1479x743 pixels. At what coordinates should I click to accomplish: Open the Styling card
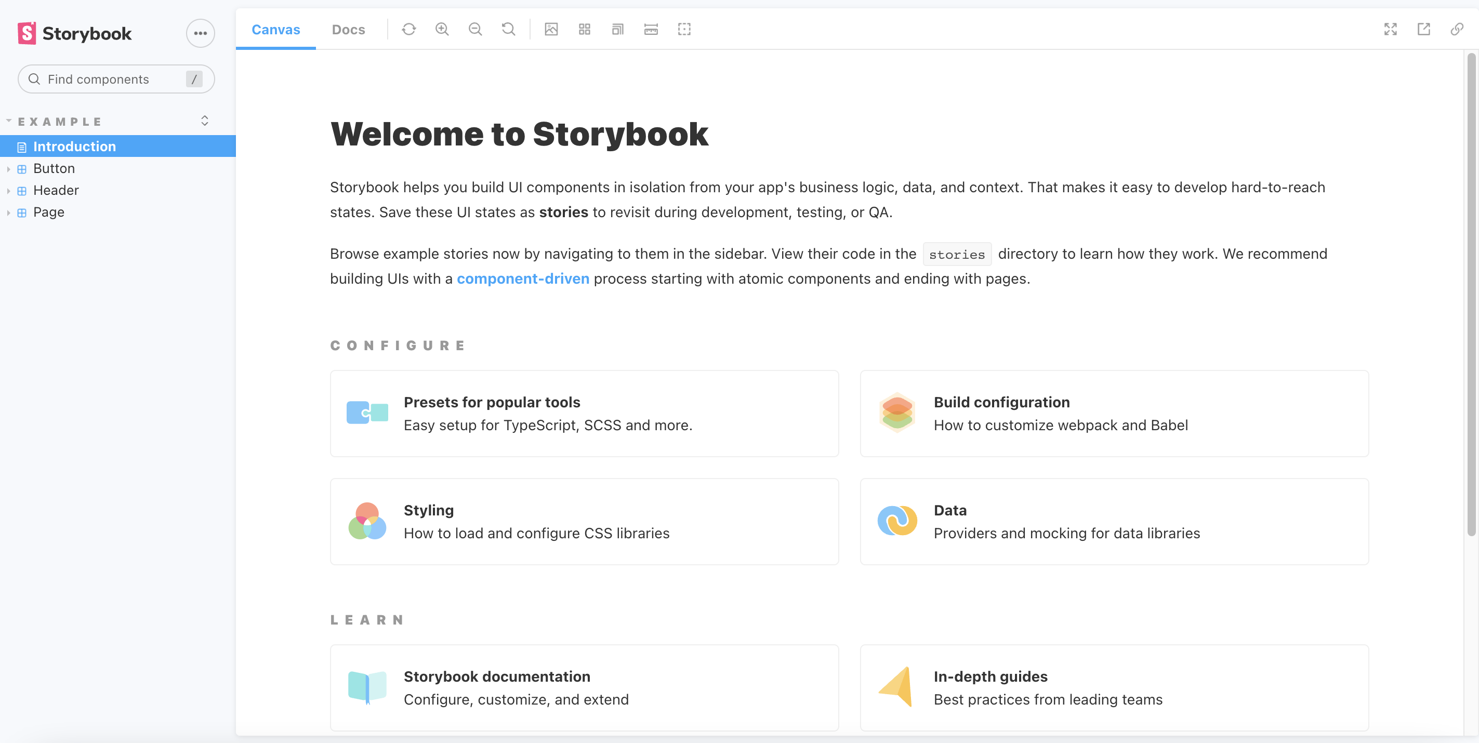(585, 521)
